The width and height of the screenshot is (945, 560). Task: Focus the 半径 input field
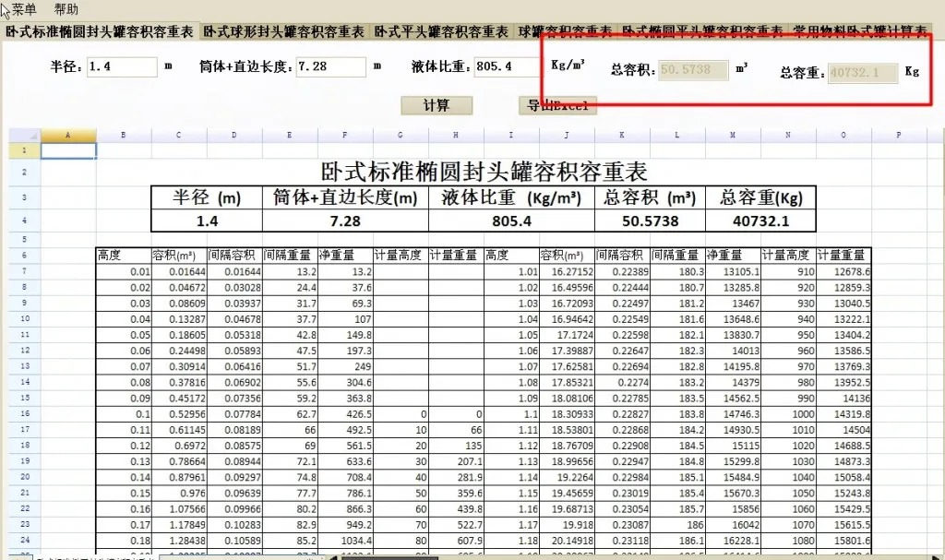[123, 67]
